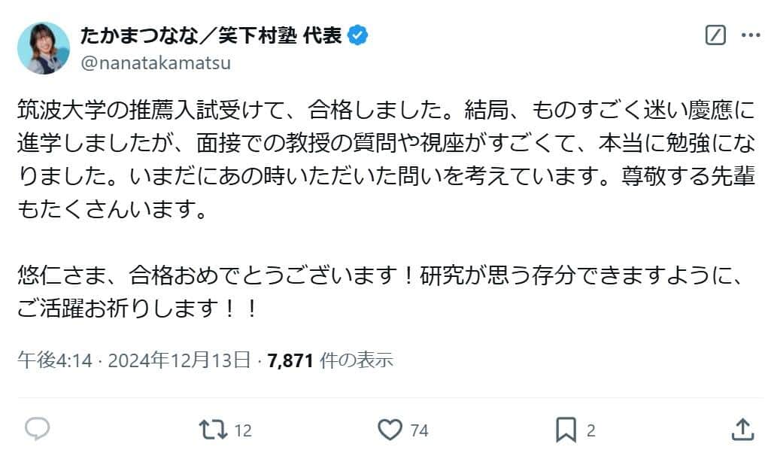Click the date 2024年12月13日

point(179,360)
